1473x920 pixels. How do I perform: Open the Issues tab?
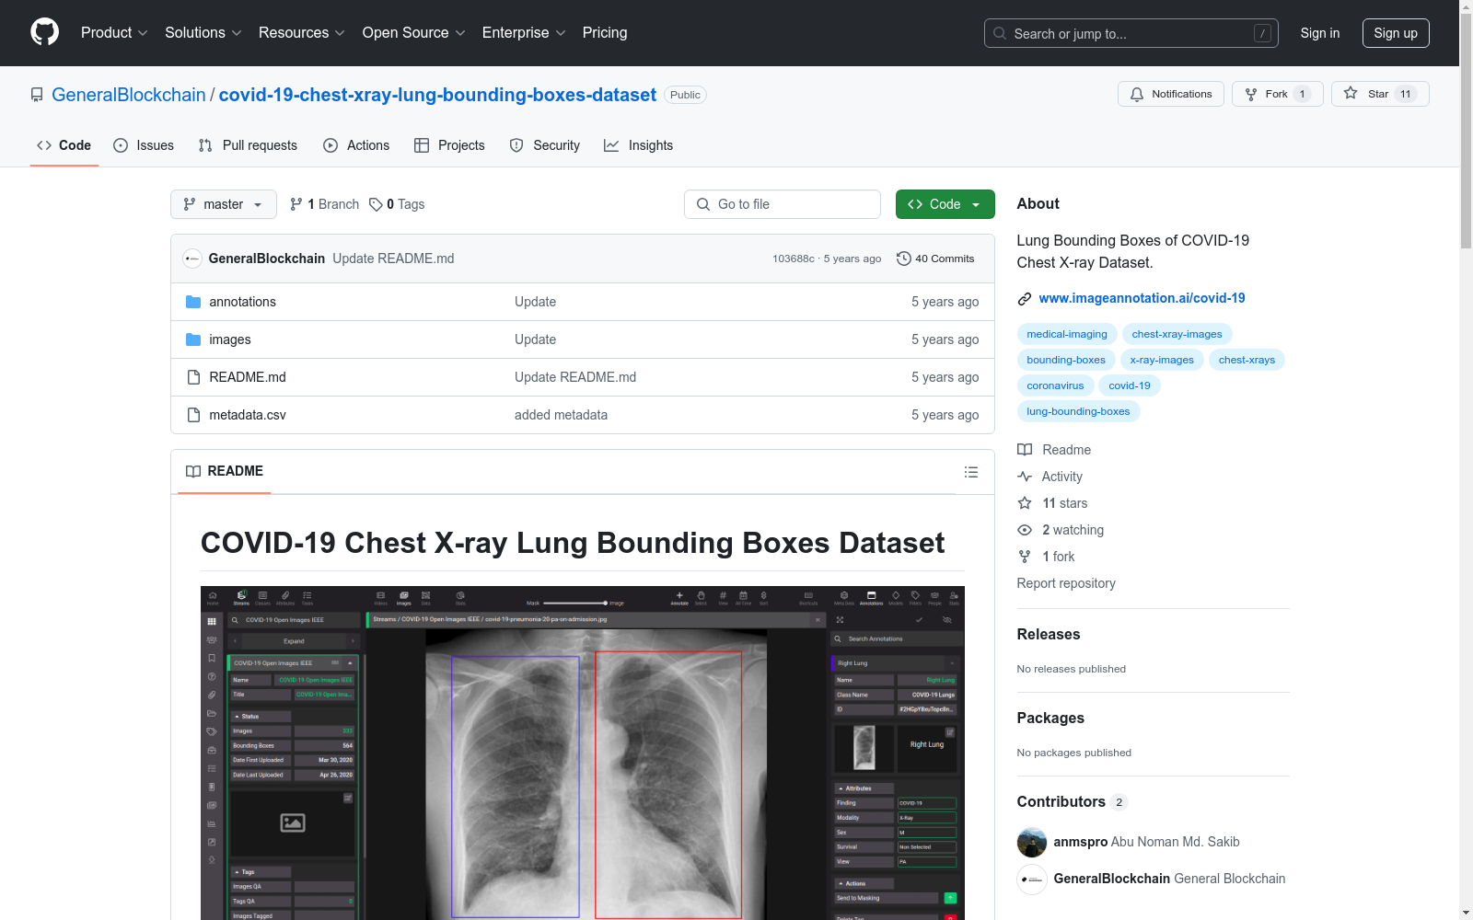144,145
